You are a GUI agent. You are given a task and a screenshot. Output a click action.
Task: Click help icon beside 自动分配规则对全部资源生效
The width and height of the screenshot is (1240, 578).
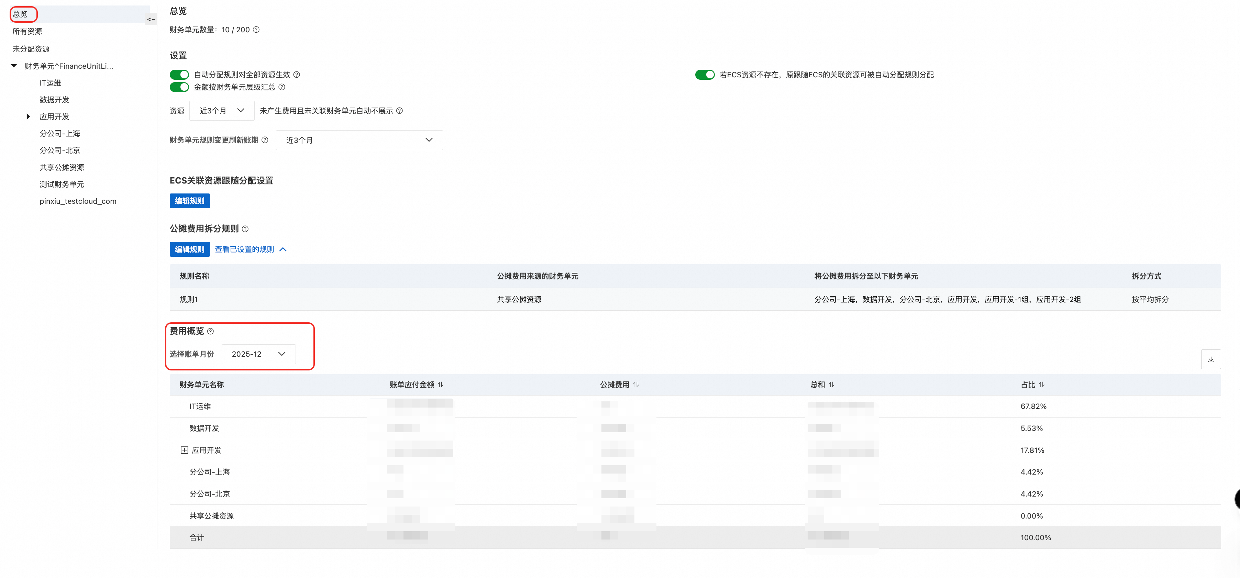tap(297, 75)
